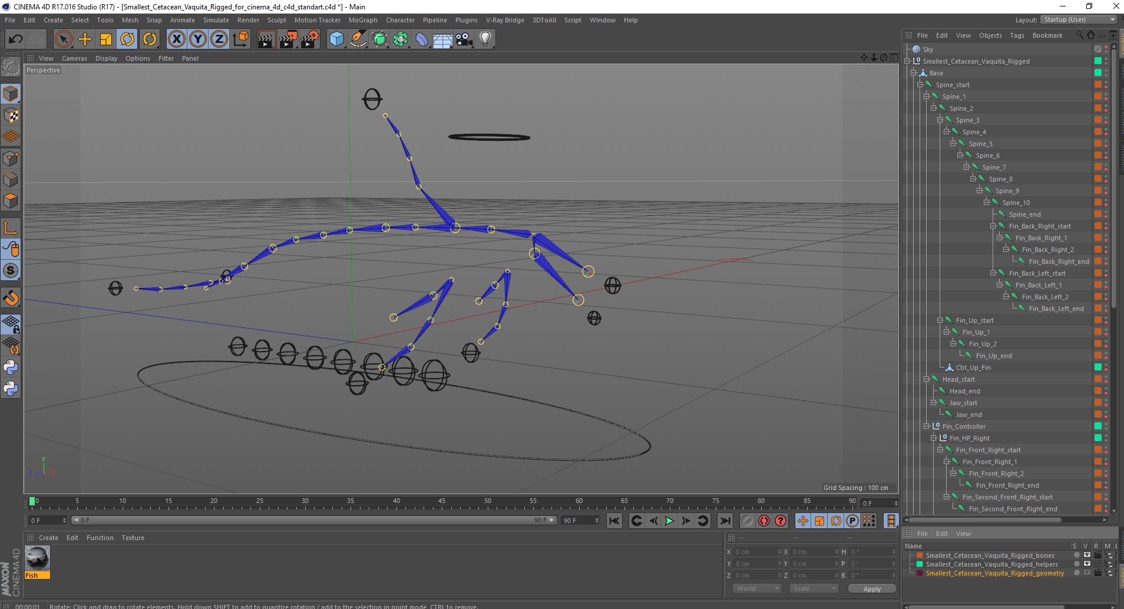Select Jaw_start in object tree
Viewport: 1124px width, 609px height.
(963, 403)
